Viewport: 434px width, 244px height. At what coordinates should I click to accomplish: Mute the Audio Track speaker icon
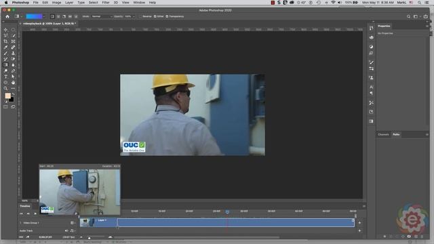pyautogui.click(x=66, y=230)
